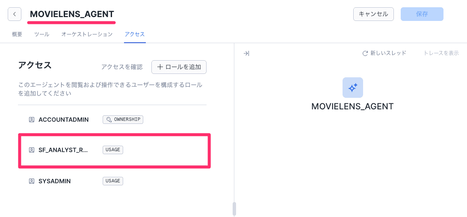This screenshot has height=217, width=467.
Task: Switch to the ツール tab
Action: pos(41,34)
